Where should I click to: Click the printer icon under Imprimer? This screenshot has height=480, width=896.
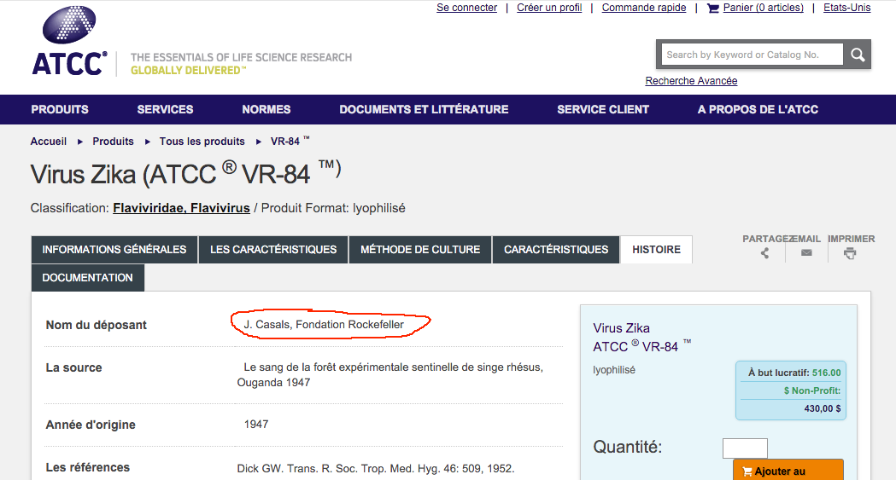click(x=850, y=254)
